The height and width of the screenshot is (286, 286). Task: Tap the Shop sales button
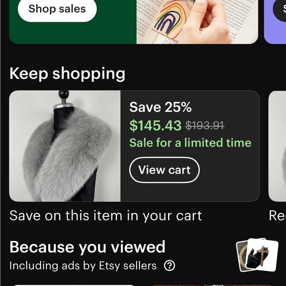[x=57, y=9]
